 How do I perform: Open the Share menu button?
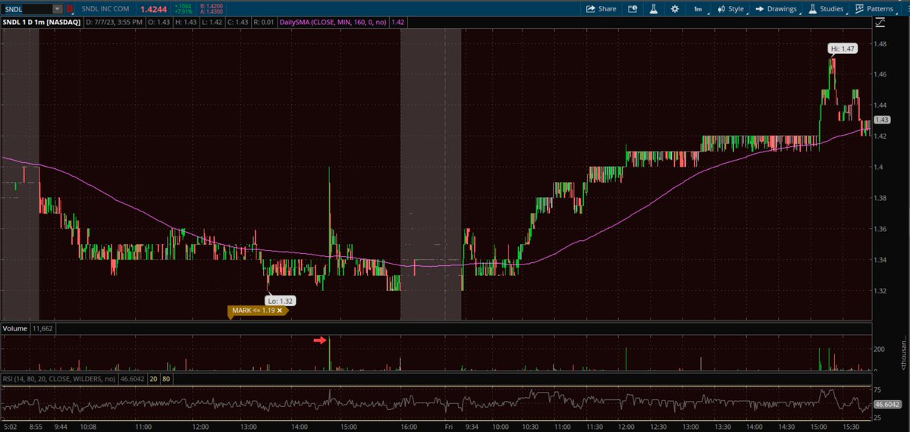601,9
